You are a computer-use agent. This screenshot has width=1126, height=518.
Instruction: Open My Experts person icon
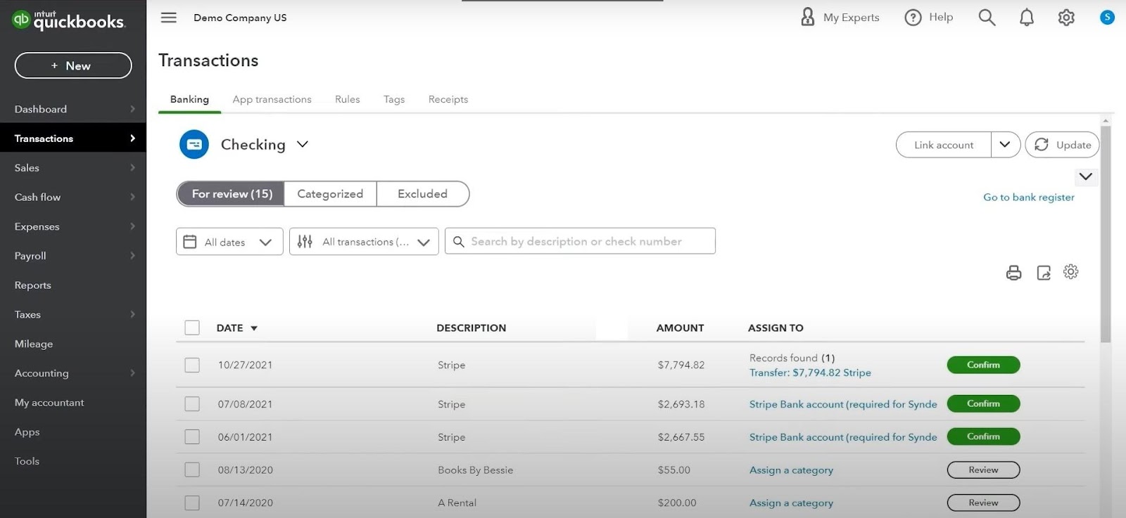coord(808,17)
